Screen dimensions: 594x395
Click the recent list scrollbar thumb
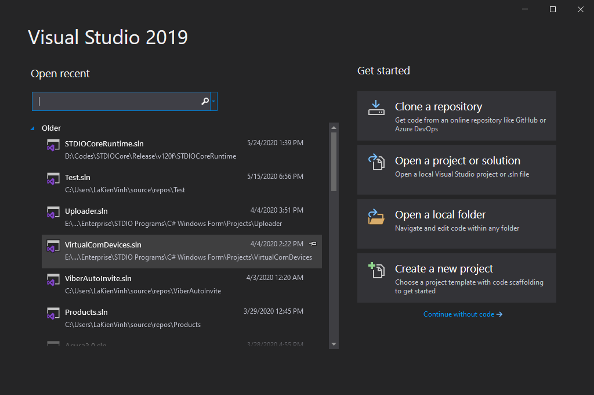[x=334, y=161]
